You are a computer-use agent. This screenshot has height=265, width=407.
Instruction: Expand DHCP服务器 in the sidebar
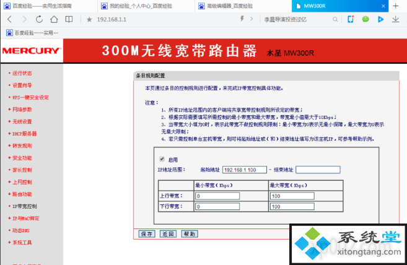24,134
